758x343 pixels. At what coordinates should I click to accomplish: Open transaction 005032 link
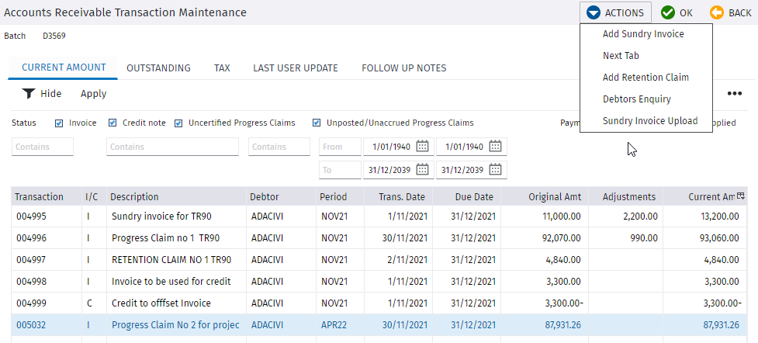(31, 325)
